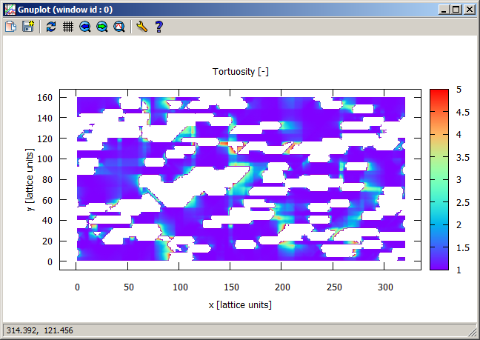The image size is (480, 340).
Task: Click the resize grip at bottom-right corner
Action: (x=473, y=333)
